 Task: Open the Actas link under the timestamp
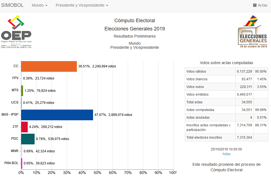point(226,154)
